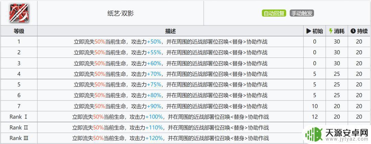This screenshot has height=144, width=371.
Task: Click the description with 攻击力+70%
Action: tap(170, 74)
